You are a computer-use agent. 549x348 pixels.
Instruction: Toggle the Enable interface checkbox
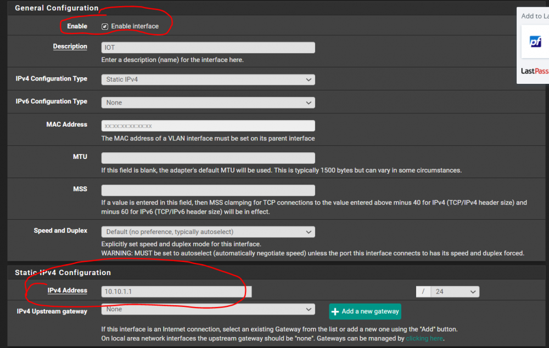[x=105, y=26]
